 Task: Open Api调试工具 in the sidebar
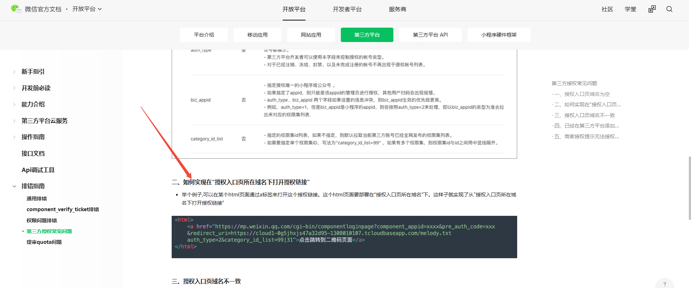click(38, 170)
